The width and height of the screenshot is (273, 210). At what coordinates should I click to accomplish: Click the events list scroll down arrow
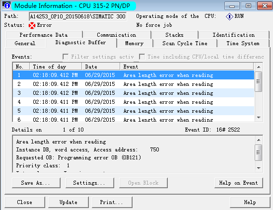coord(259,118)
